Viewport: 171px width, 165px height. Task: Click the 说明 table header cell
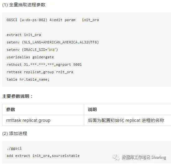127,109
